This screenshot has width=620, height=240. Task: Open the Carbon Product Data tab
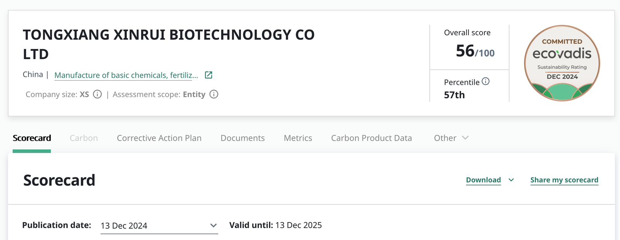tap(372, 138)
